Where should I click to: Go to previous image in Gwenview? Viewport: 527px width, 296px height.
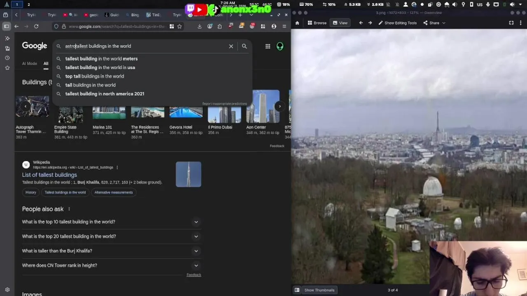coord(361,23)
